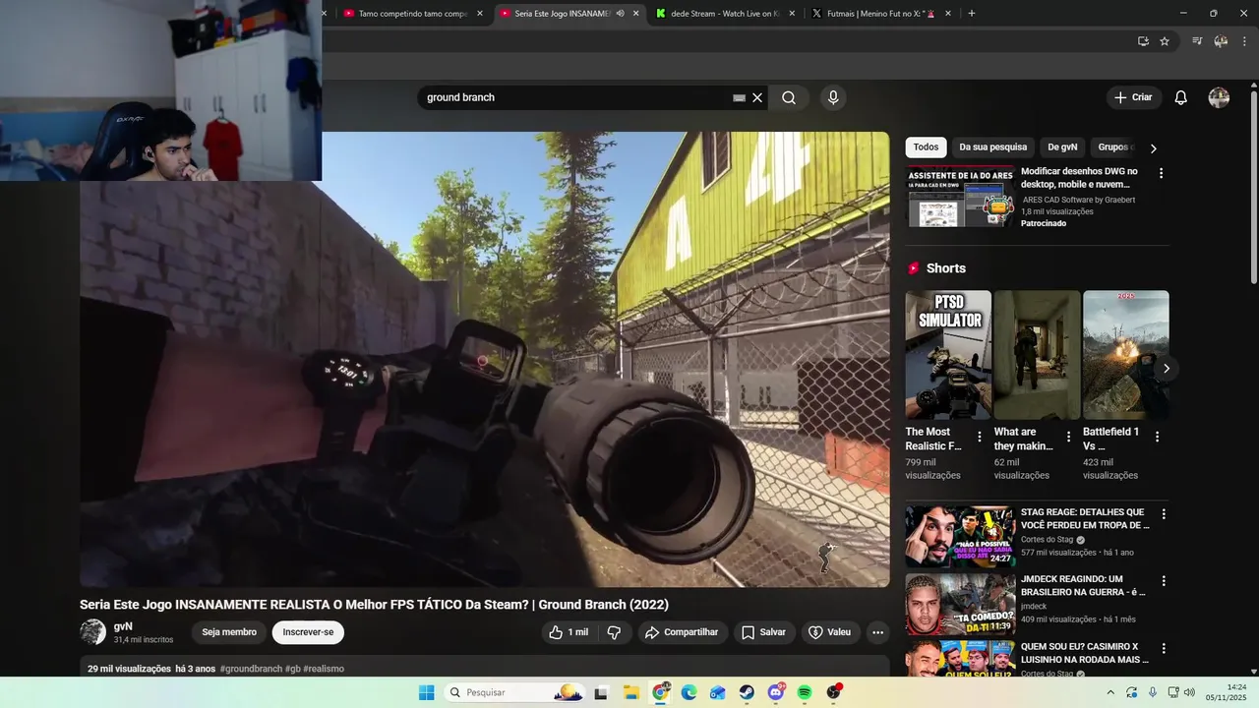Screen dimensions: 1259x708
Task: Open the STAG REAGE video thumbnail
Action: (960, 537)
